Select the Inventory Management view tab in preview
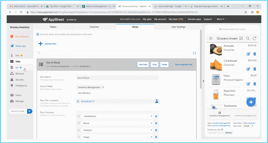This screenshot has height=143, width=268. 220,114
